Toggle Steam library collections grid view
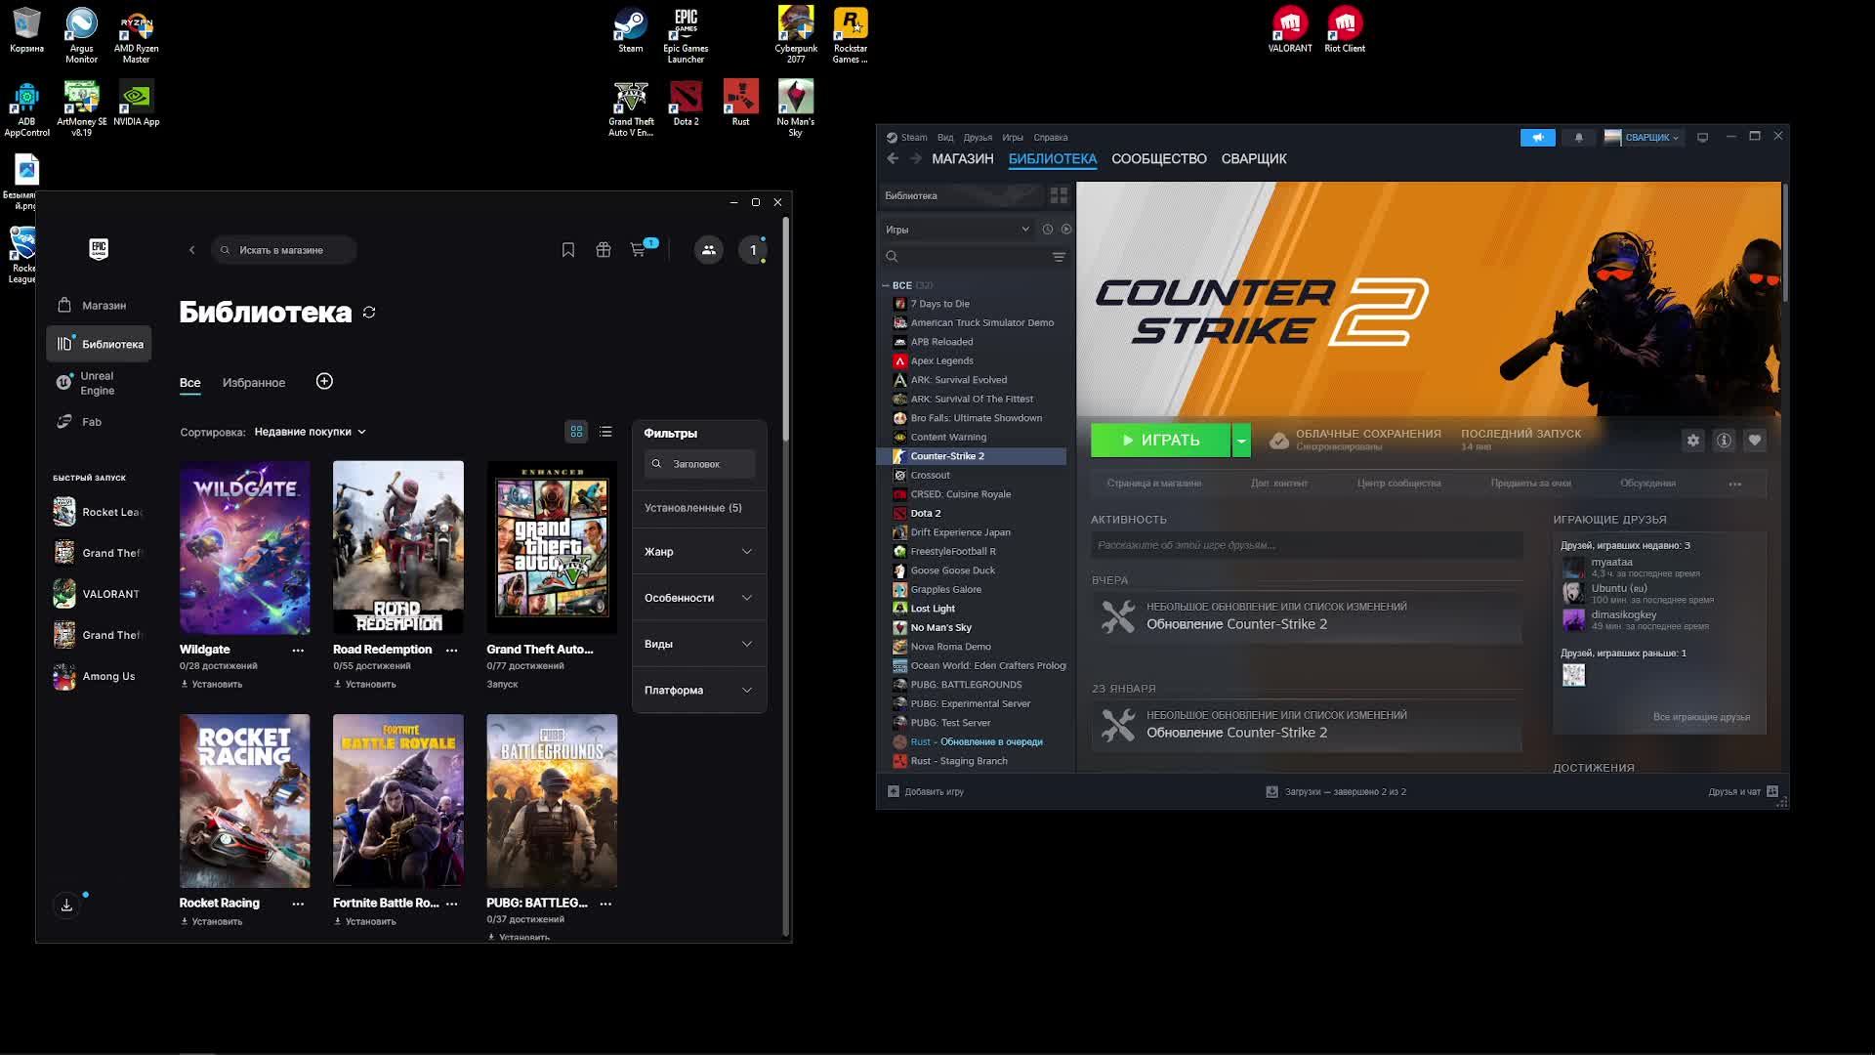Image resolution: width=1875 pixels, height=1055 pixels. pos(1059,196)
